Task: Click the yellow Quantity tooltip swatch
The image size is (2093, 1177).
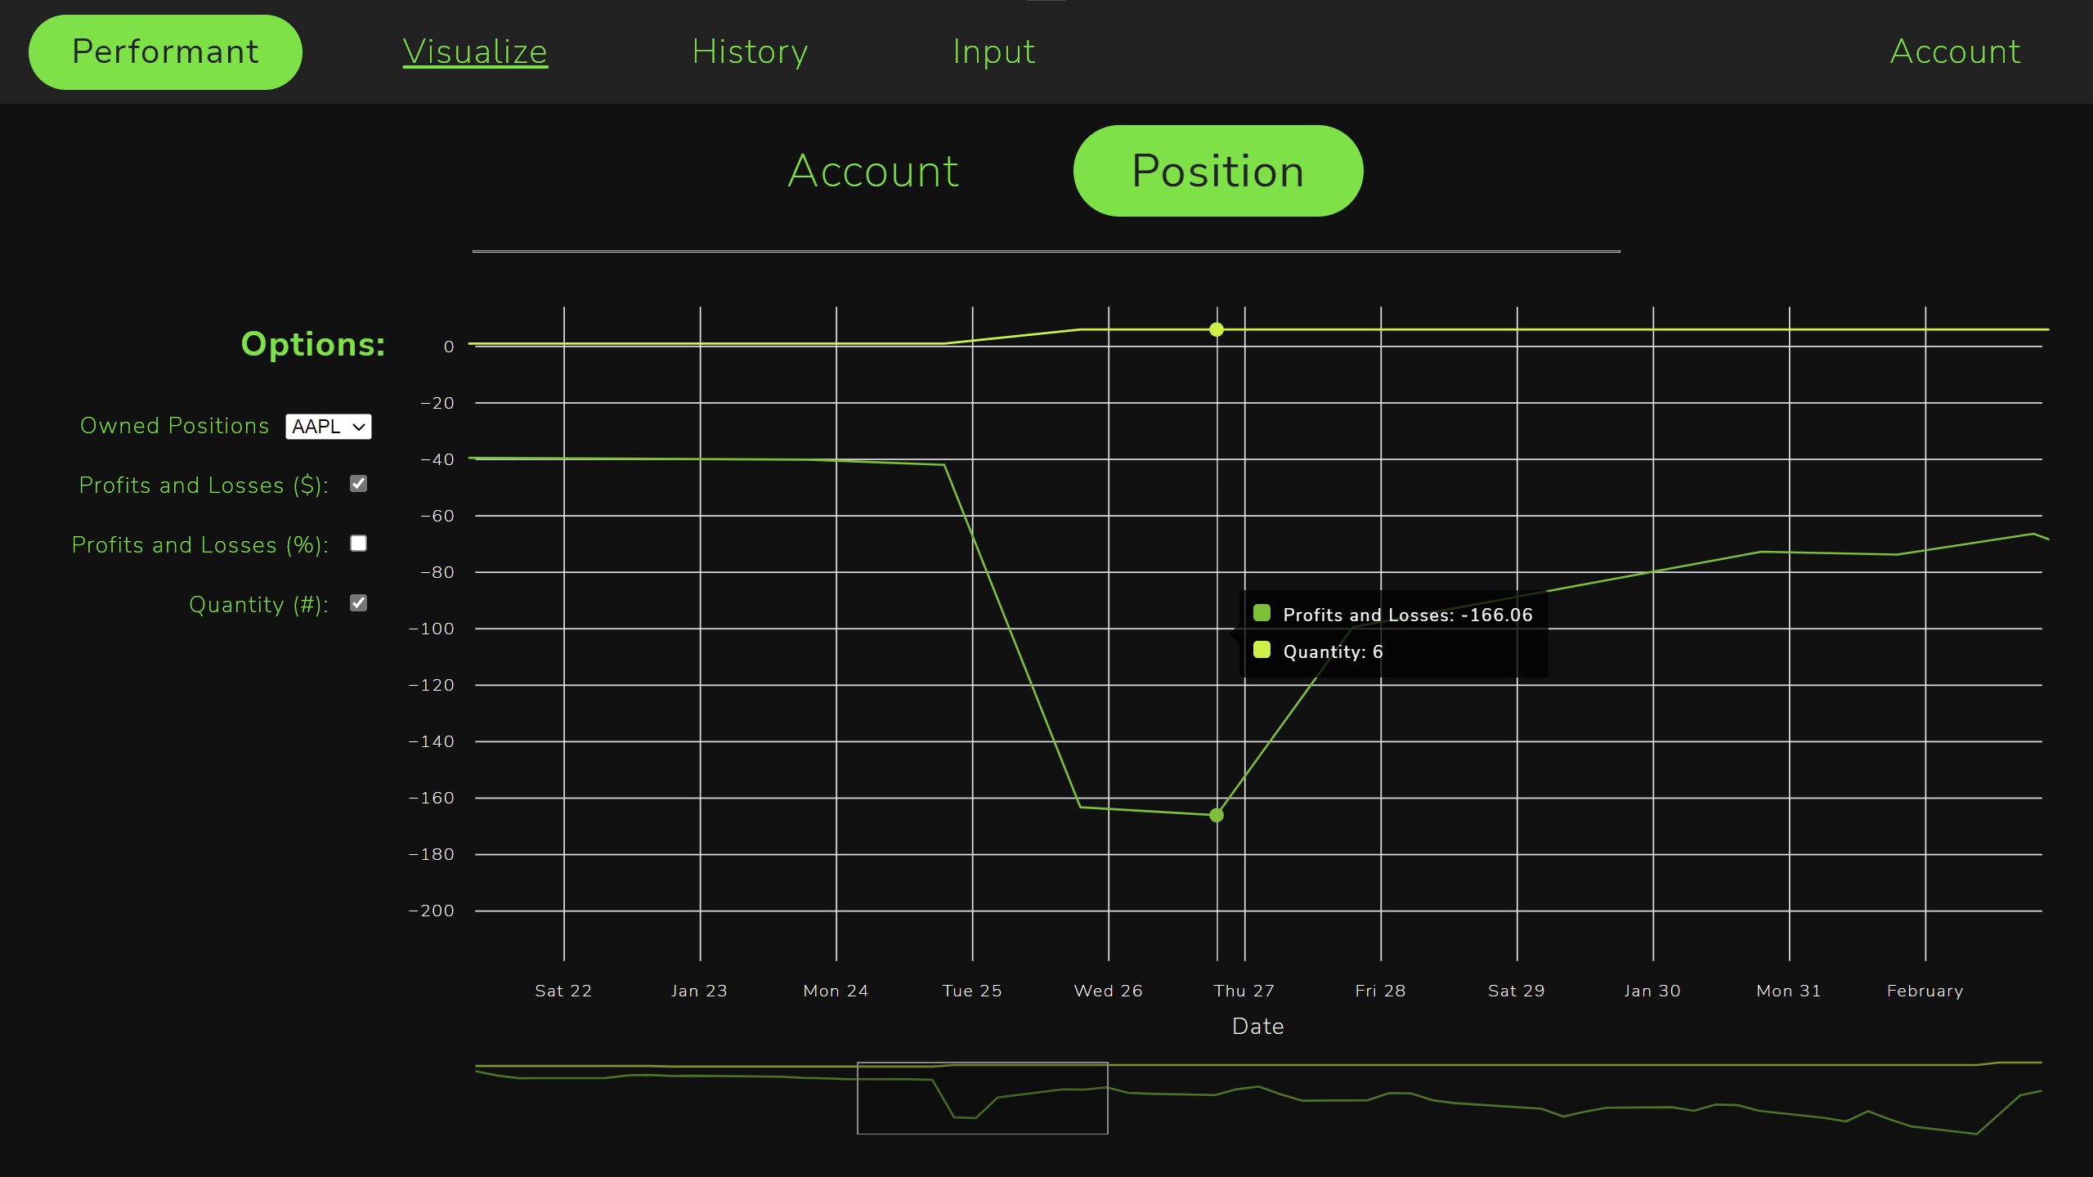Action: point(1262,650)
